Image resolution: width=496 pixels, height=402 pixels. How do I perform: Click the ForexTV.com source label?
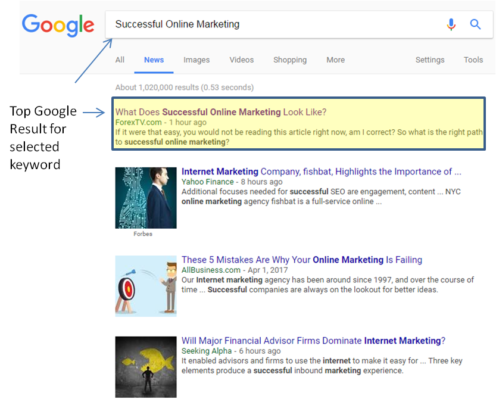139,123
